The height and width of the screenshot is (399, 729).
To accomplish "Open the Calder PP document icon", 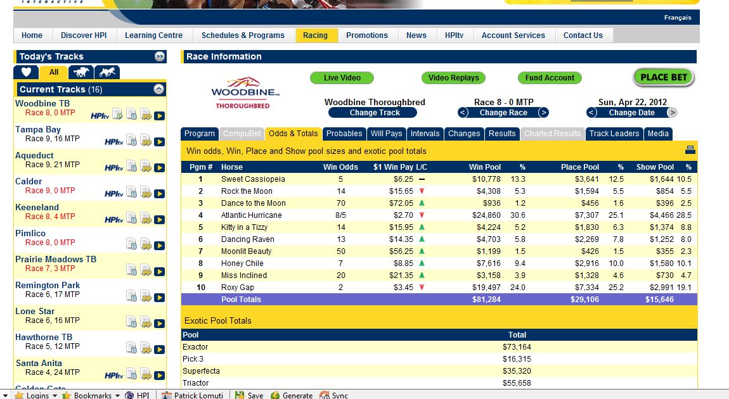I will pyautogui.click(x=146, y=193).
